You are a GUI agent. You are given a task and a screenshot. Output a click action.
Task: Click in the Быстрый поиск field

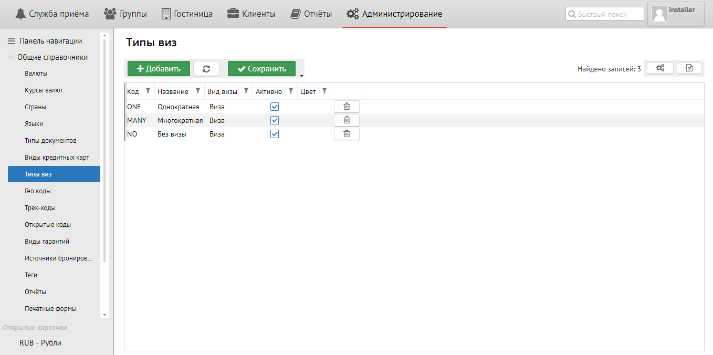609,14
